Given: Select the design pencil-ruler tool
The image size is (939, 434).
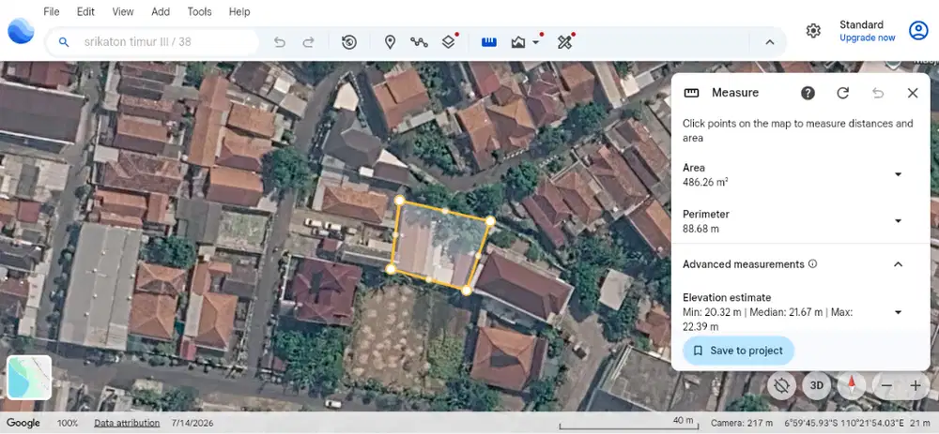Looking at the screenshot, I should click(564, 42).
